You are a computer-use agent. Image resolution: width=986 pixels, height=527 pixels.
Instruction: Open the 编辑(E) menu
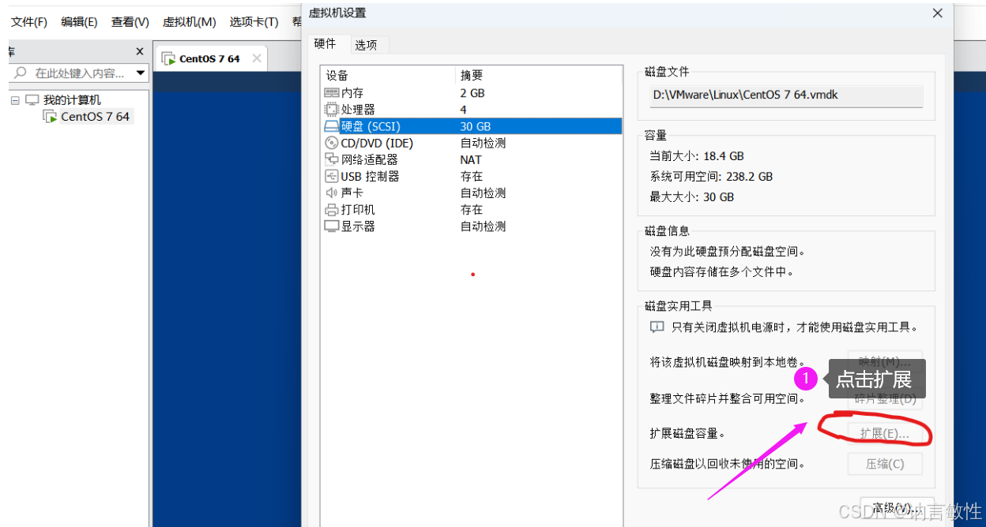point(80,22)
